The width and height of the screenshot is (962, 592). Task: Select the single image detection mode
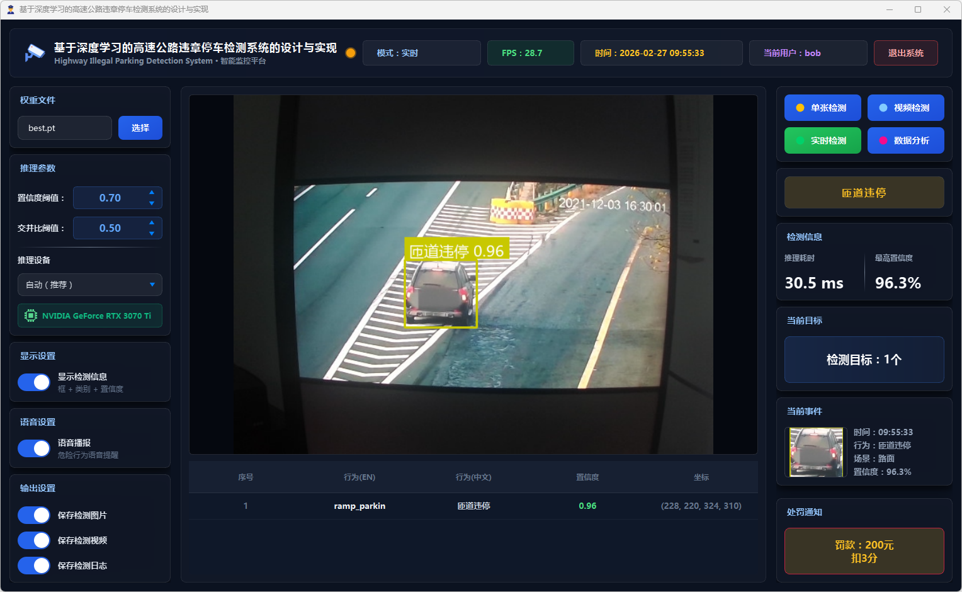click(x=822, y=108)
